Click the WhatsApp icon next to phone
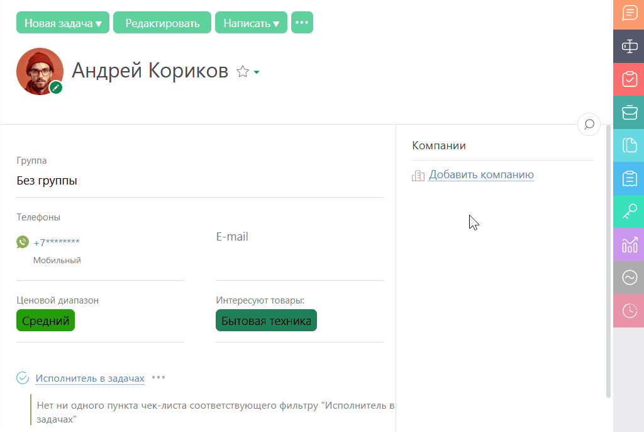 tap(23, 242)
